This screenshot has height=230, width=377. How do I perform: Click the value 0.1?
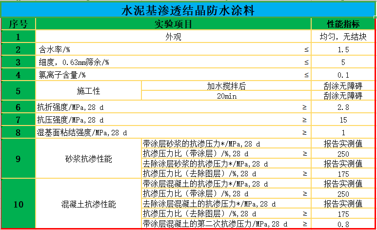click(x=343, y=75)
